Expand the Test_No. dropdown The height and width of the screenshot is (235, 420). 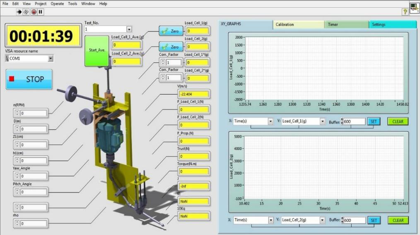click(129, 29)
